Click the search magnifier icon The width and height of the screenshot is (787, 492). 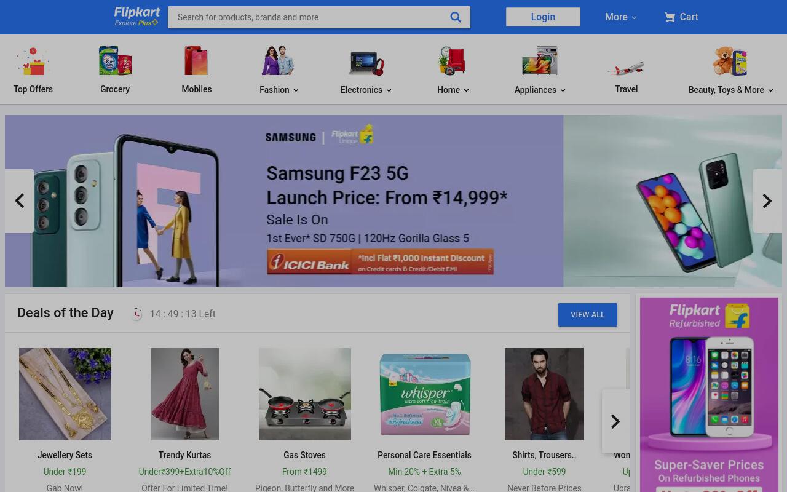pos(456,17)
